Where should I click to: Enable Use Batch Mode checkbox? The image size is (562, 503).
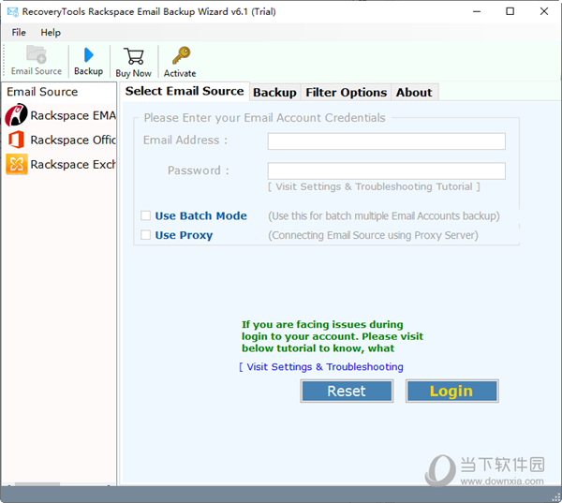click(145, 215)
